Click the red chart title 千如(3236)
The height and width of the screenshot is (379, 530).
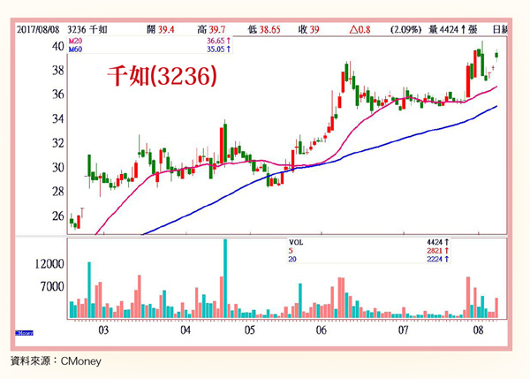162,76
